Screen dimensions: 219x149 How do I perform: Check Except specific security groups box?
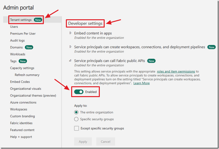[76, 128]
